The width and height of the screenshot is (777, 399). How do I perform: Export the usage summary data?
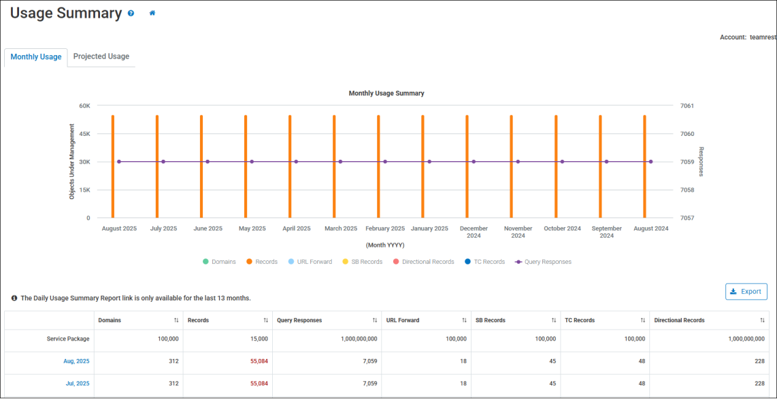point(746,292)
